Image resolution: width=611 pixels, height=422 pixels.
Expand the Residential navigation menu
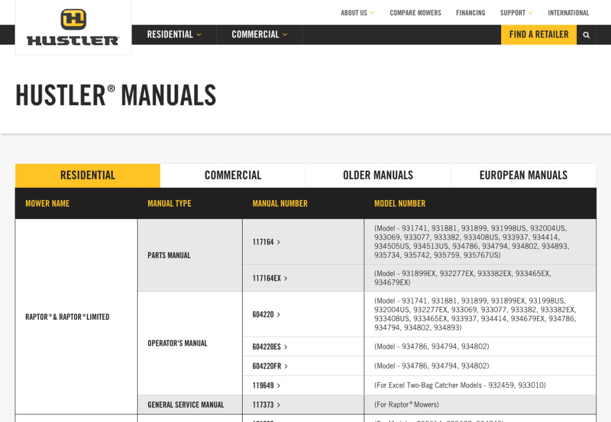pyautogui.click(x=174, y=35)
